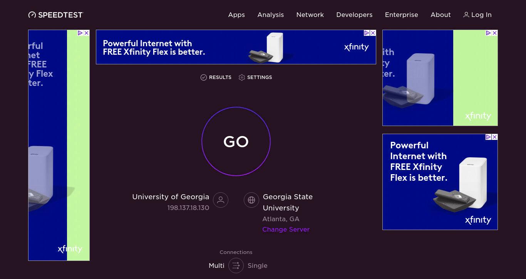Click the Connections label
526x279 pixels.
(x=236, y=252)
